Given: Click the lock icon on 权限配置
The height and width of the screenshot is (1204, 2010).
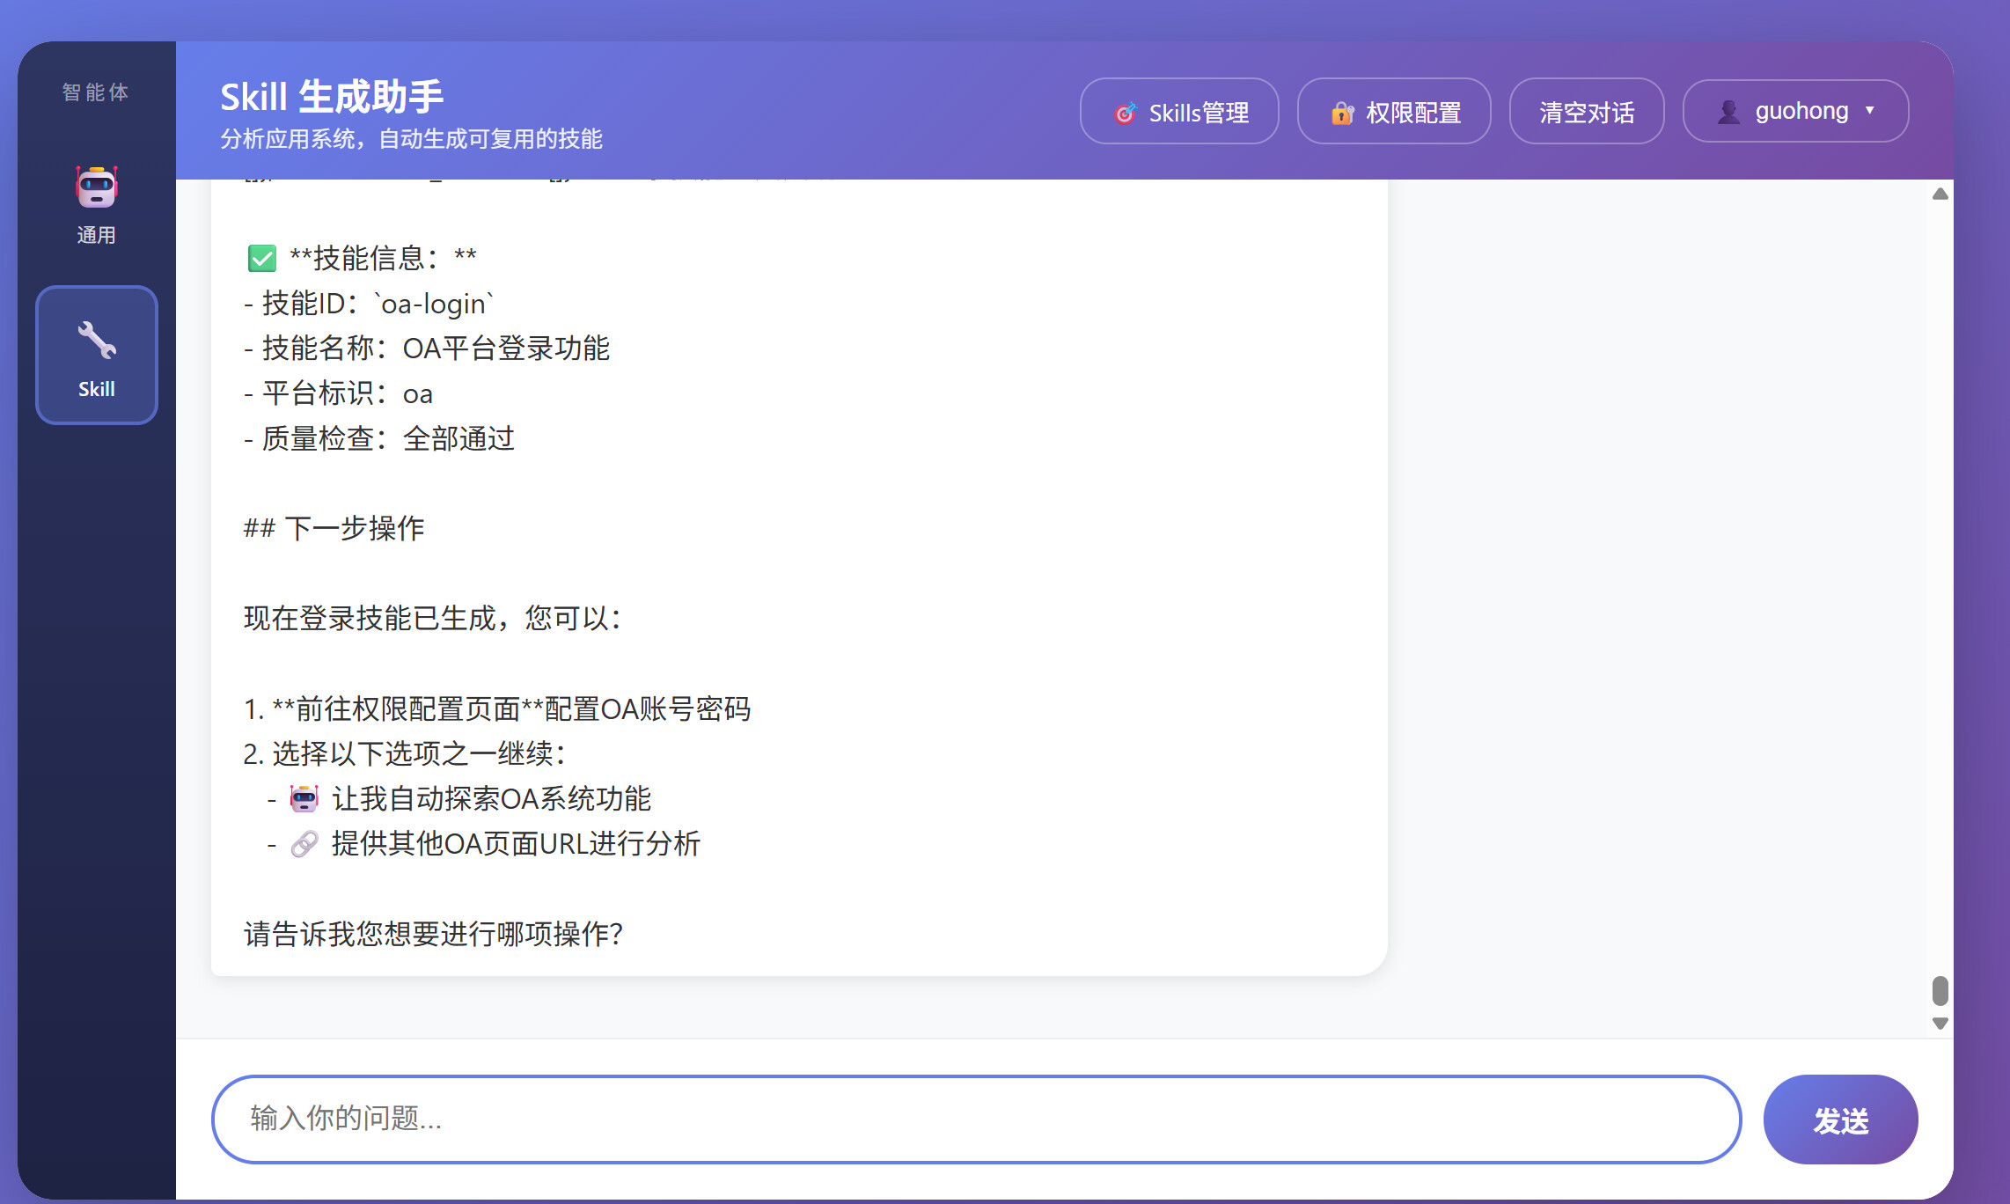Looking at the screenshot, I should coord(1342,113).
